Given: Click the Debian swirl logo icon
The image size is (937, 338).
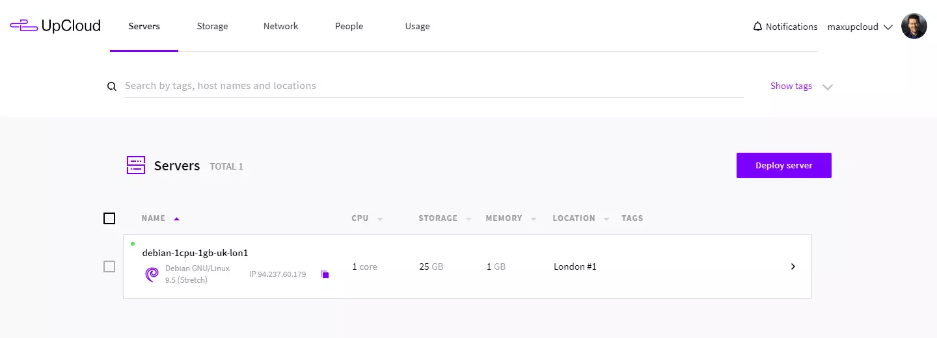Looking at the screenshot, I should click(x=152, y=274).
